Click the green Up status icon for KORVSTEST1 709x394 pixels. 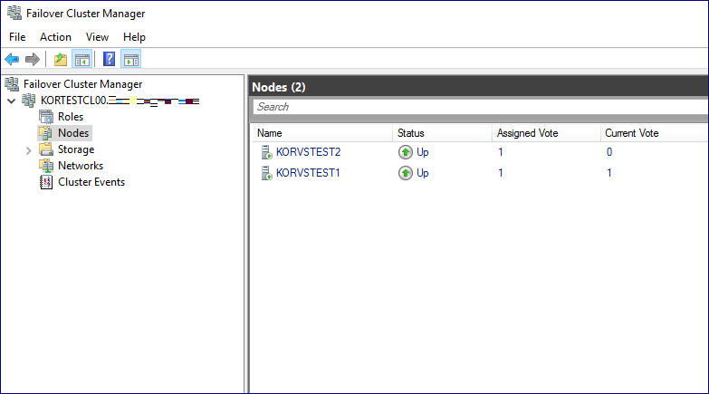tap(406, 173)
